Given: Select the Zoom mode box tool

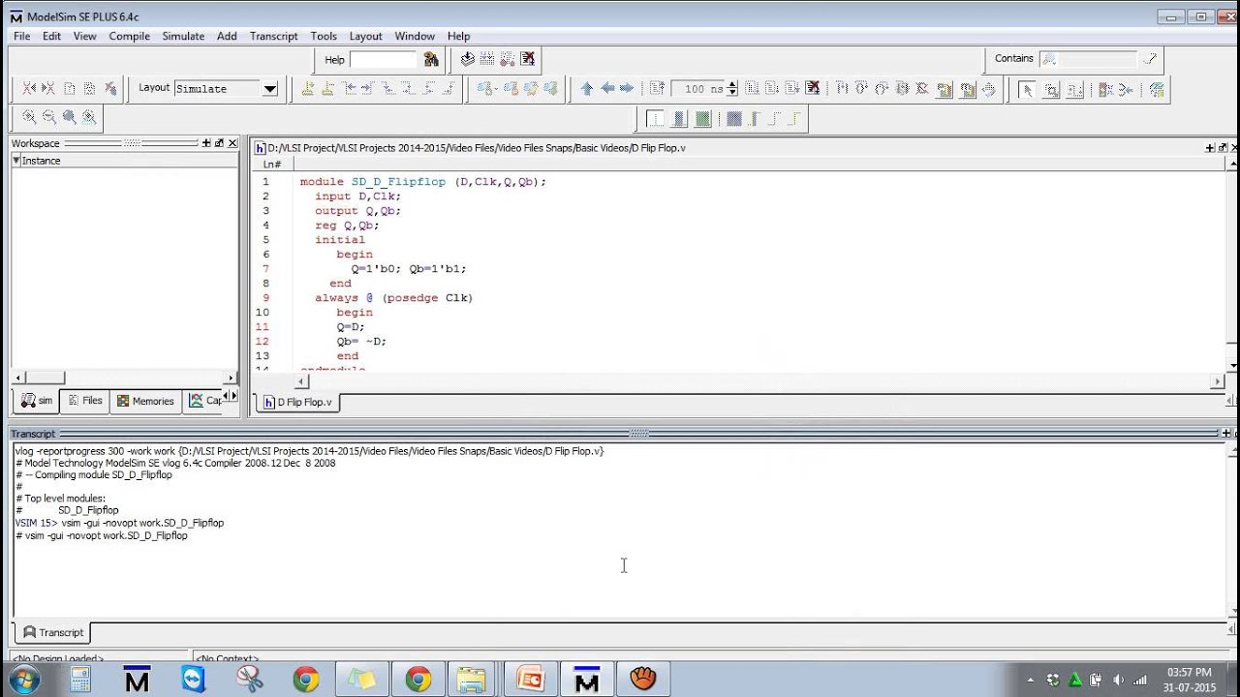Looking at the screenshot, I should tap(1051, 89).
